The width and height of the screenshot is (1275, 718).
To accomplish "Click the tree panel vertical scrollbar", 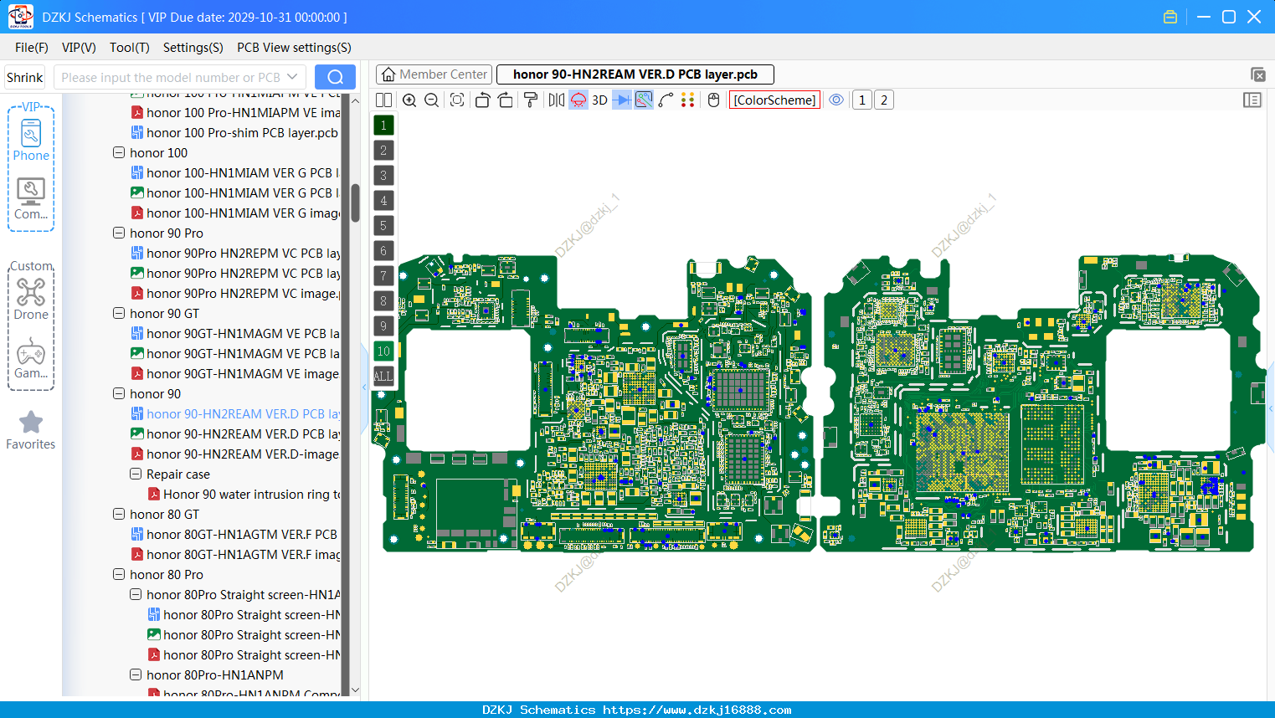I will (x=355, y=203).
